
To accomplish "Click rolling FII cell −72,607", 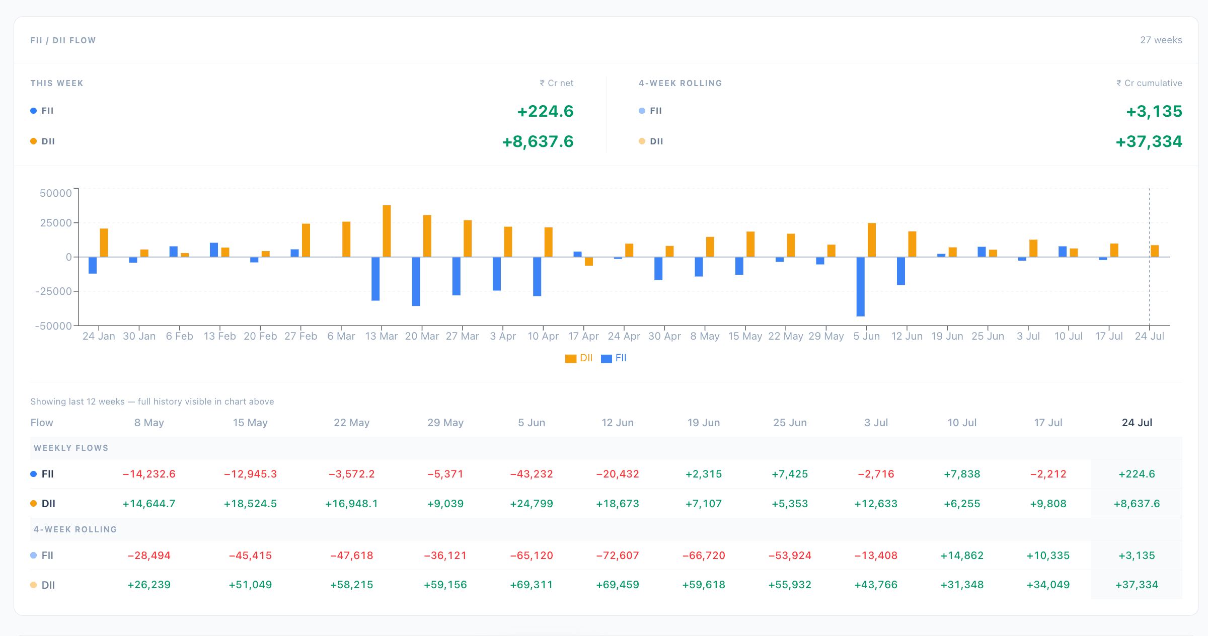I will [x=618, y=555].
